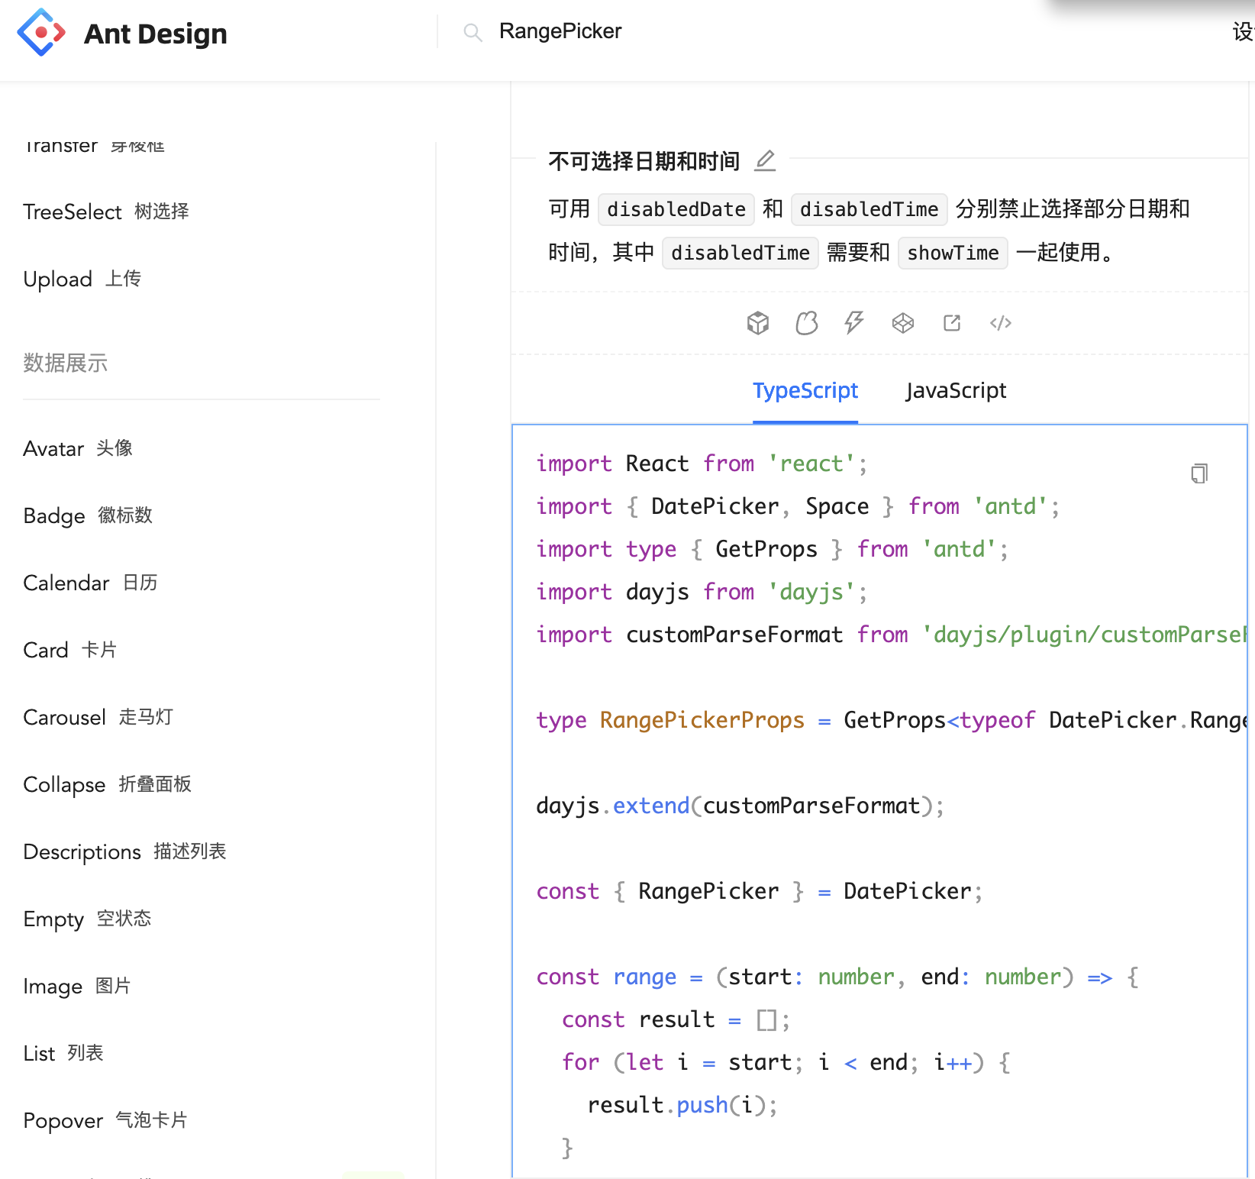Screen dimensions: 1255x1179
Task: Click the "type RangePickerProps" declaration line
Action: coord(892,720)
